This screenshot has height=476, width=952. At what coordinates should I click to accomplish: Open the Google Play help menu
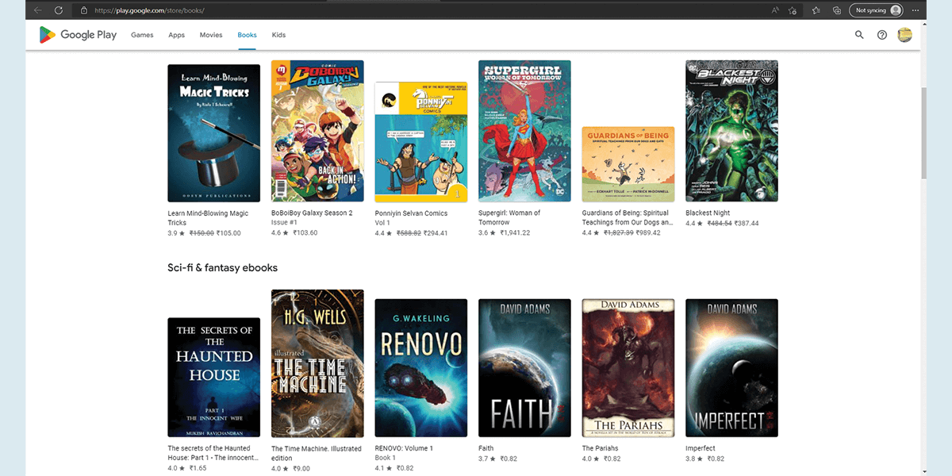point(882,35)
